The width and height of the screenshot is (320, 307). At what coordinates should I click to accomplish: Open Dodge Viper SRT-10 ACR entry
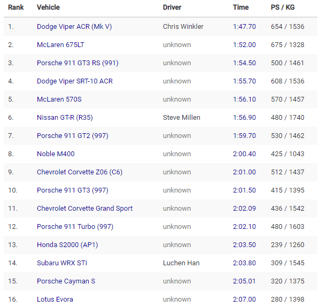pos(75,81)
